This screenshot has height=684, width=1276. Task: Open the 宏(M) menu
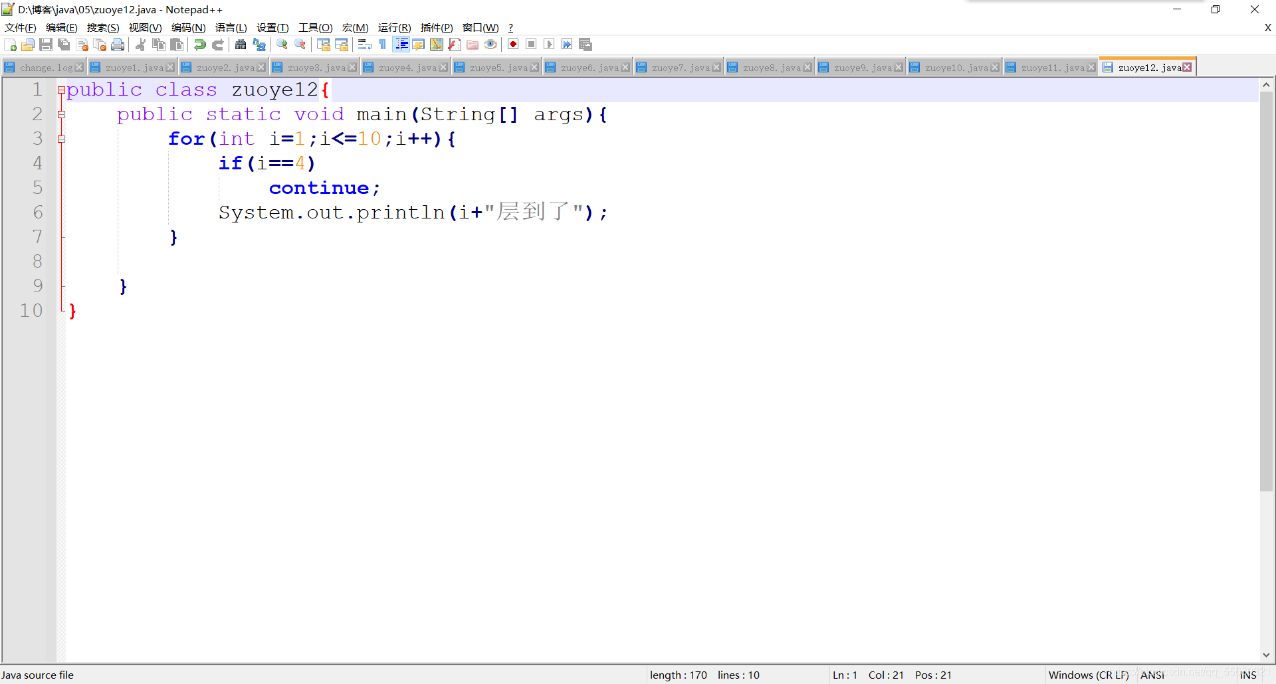(356, 27)
